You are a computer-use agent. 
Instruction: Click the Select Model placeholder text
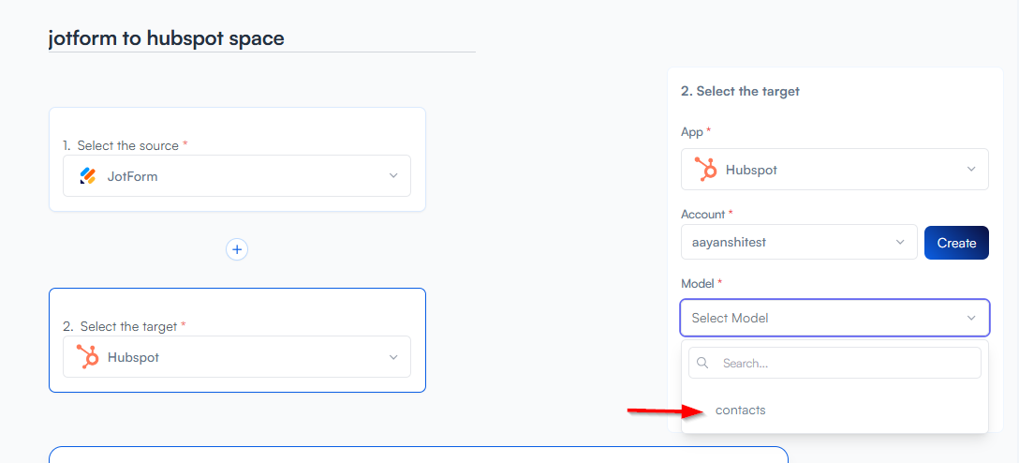pos(730,318)
